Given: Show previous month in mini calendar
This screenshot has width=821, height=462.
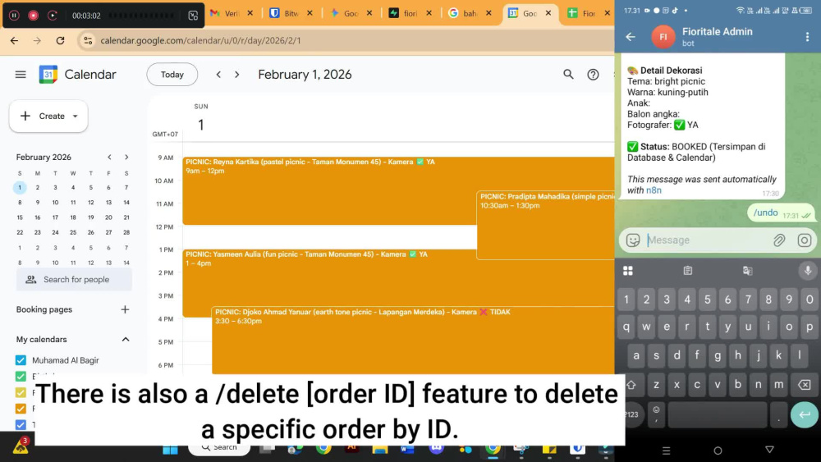Looking at the screenshot, I should [109, 157].
